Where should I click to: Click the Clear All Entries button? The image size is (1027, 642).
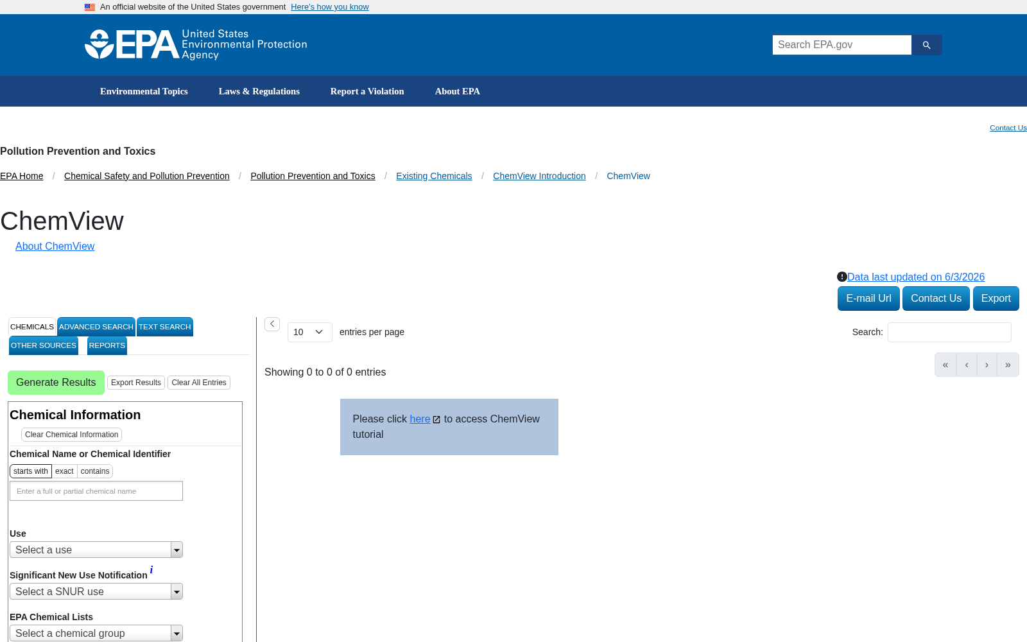pyautogui.click(x=199, y=383)
